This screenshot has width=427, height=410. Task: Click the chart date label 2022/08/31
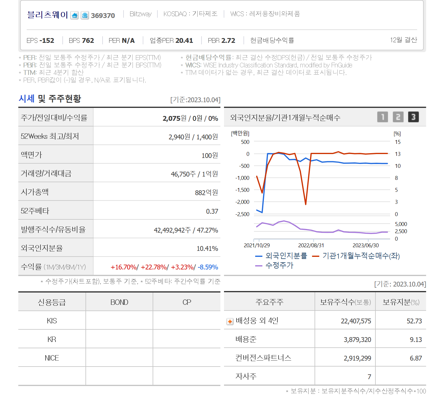point(311,245)
